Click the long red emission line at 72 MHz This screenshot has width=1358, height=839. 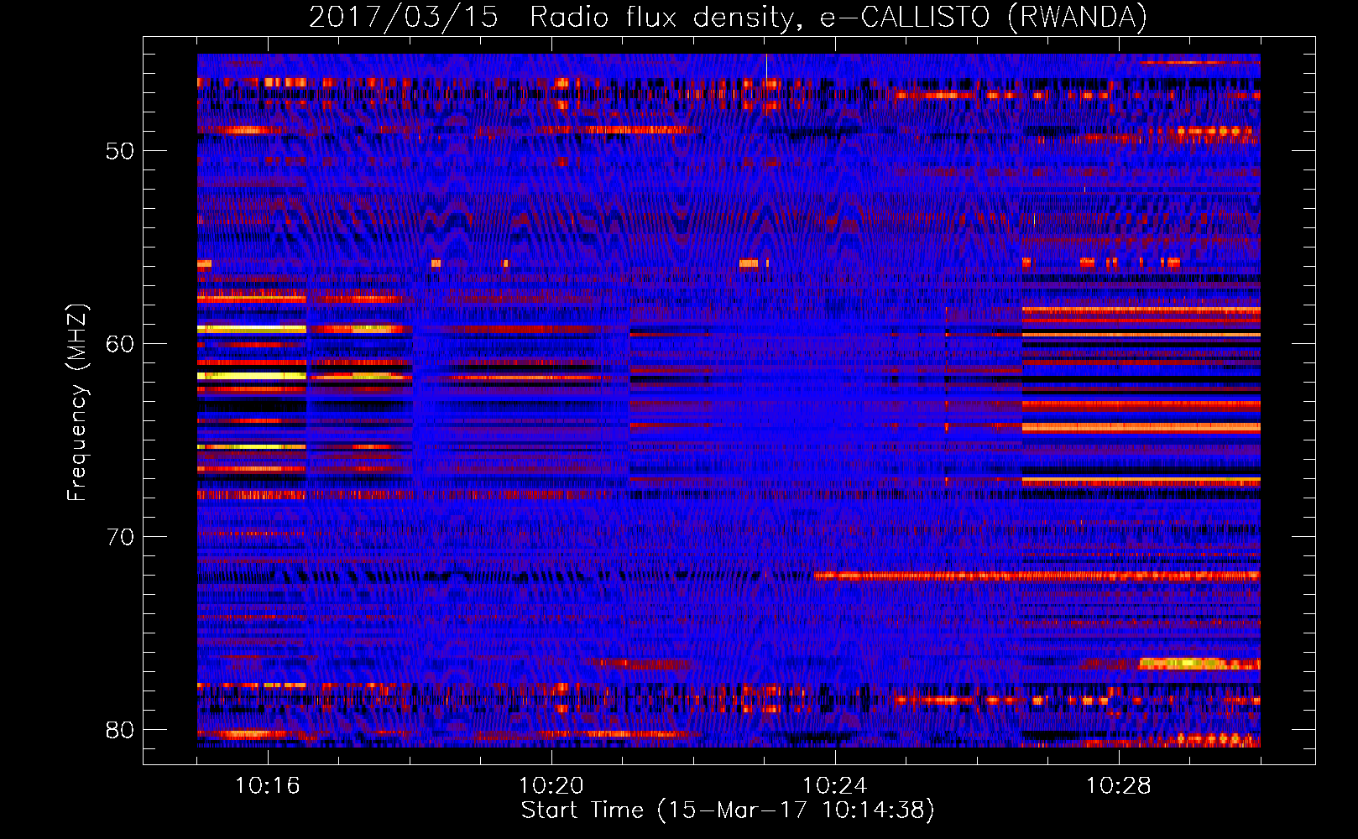pos(1037,576)
